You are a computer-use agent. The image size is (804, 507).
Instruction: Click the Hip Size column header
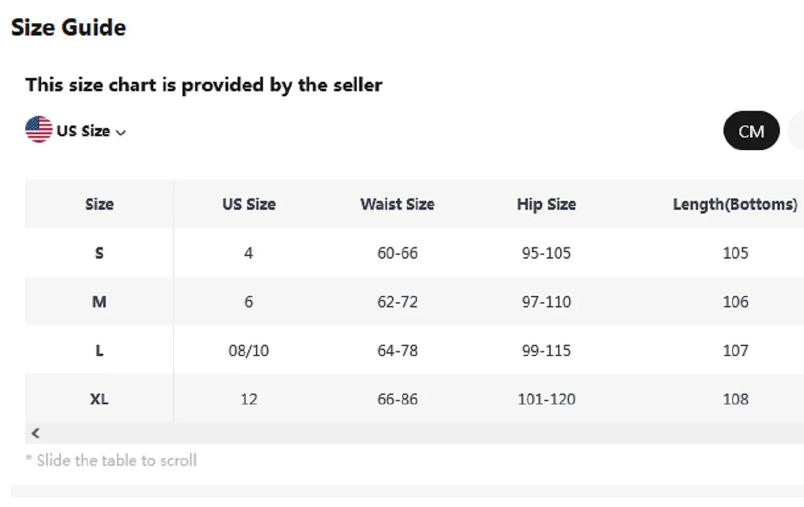(546, 204)
